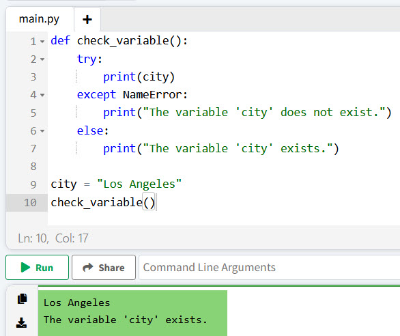Click the output text "The variable 'city' exists."
The image size is (400, 336).
pos(125,320)
